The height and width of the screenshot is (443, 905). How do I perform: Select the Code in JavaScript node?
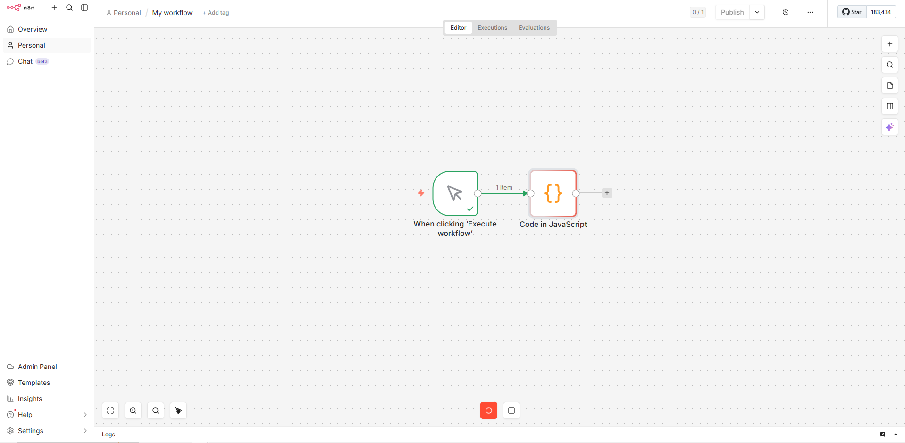click(x=553, y=193)
